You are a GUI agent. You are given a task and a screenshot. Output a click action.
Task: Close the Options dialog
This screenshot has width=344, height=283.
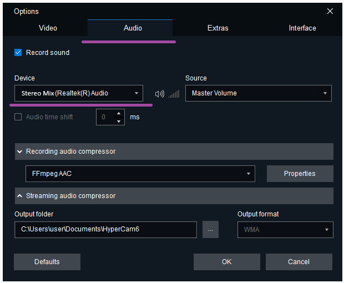tap(330, 11)
